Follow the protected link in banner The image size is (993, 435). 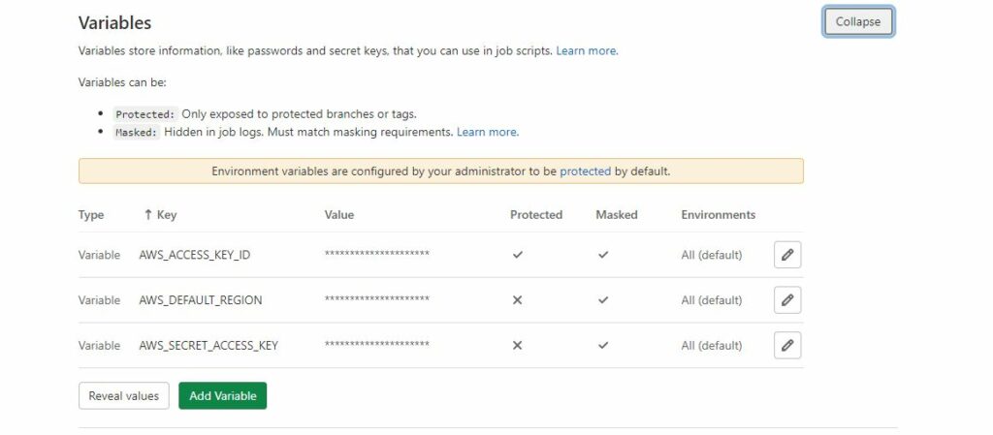coord(585,171)
